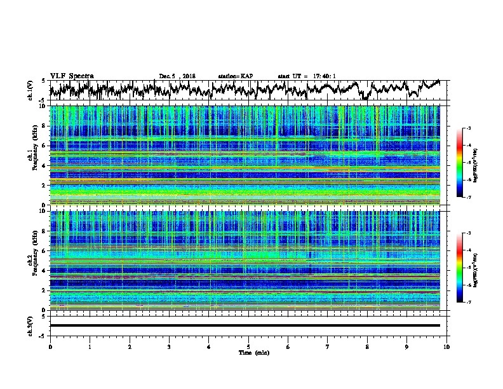Click the time axis tick label "9"
Viewport: 503px width, 389px height.
coord(406,347)
